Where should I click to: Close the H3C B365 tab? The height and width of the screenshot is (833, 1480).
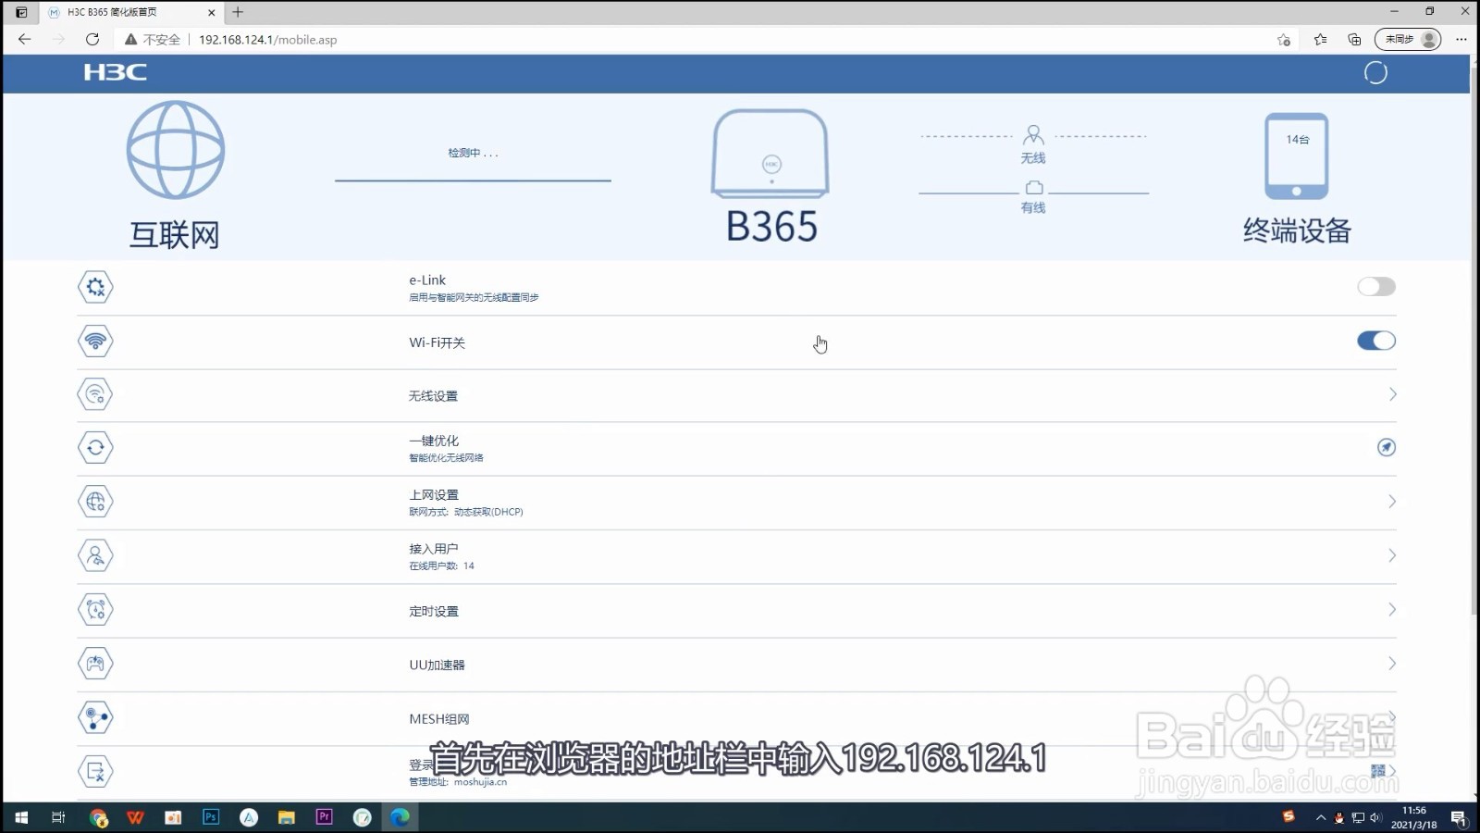coord(211,12)
